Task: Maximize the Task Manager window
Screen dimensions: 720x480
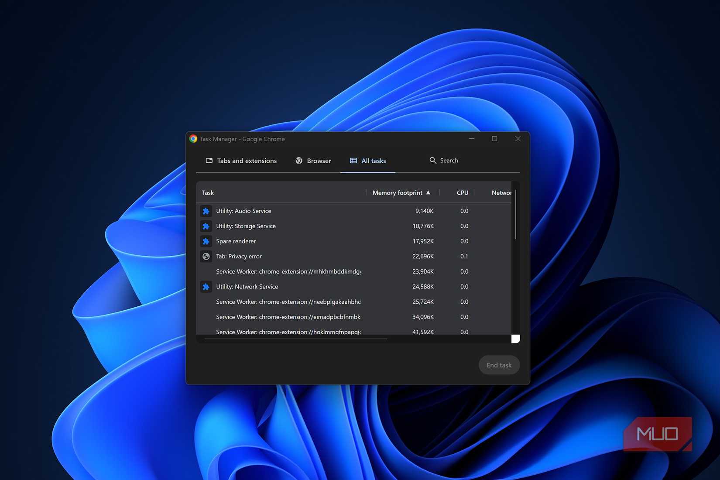Action: (x=494, y=139)
